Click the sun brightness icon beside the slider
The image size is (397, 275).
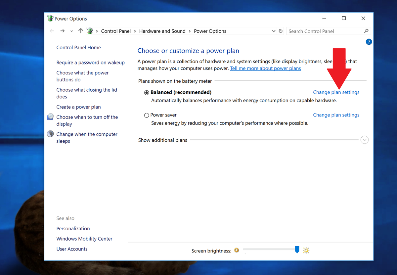pos(306,251)
